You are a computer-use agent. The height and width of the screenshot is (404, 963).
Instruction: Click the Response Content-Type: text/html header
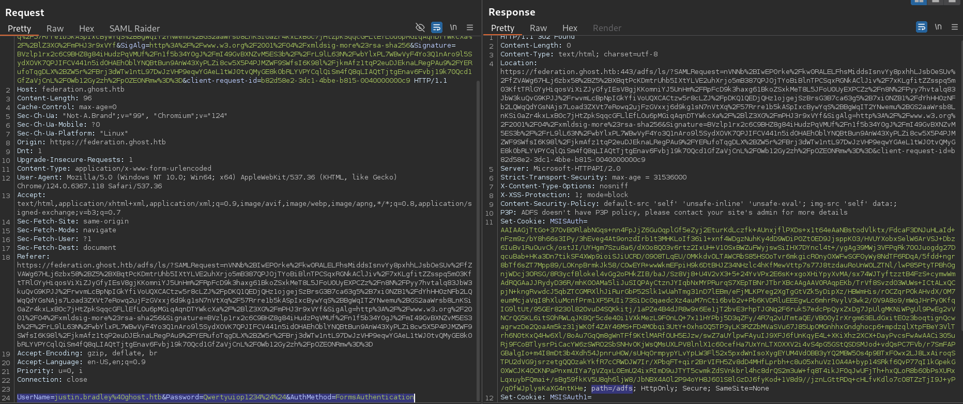click(579, 54)
